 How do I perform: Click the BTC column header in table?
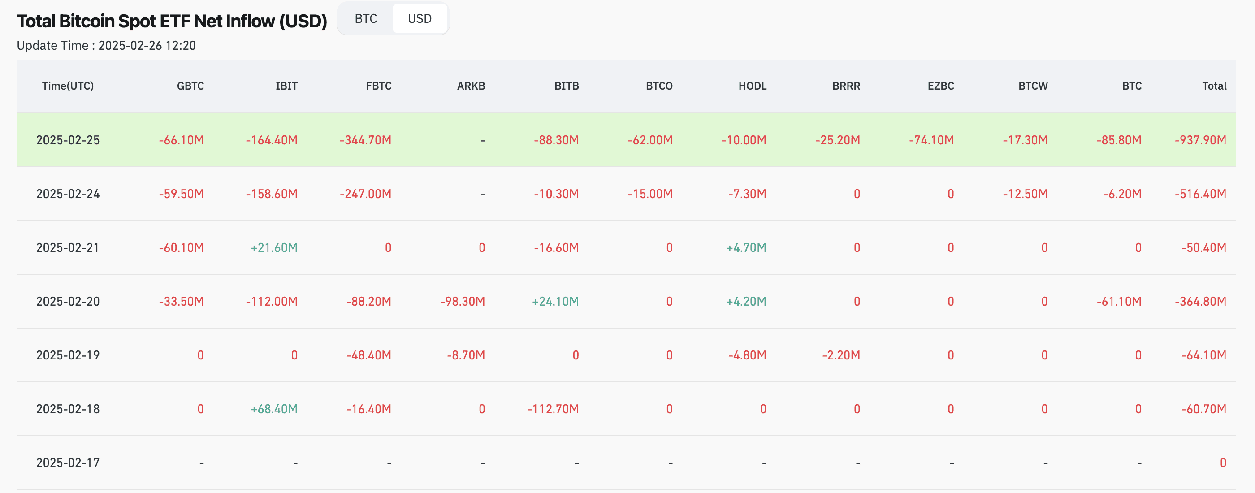pos(1132,86)
